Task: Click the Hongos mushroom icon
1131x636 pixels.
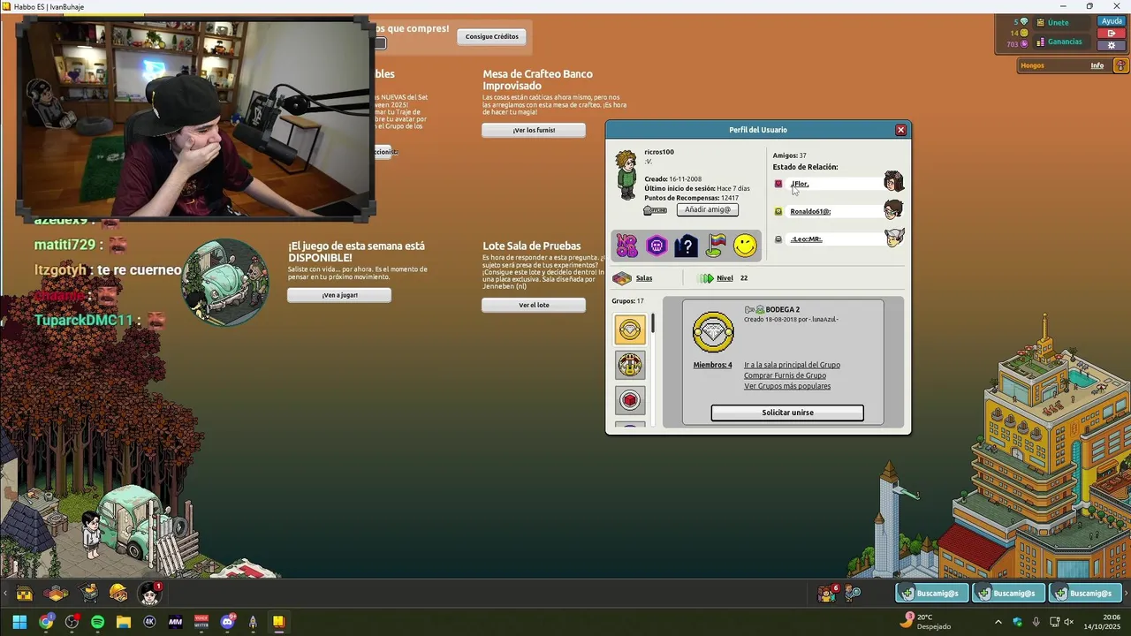Action: click(x=1120, y=65)
